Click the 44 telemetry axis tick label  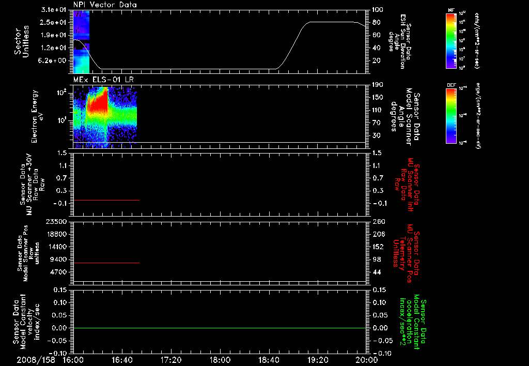[377, 272]
